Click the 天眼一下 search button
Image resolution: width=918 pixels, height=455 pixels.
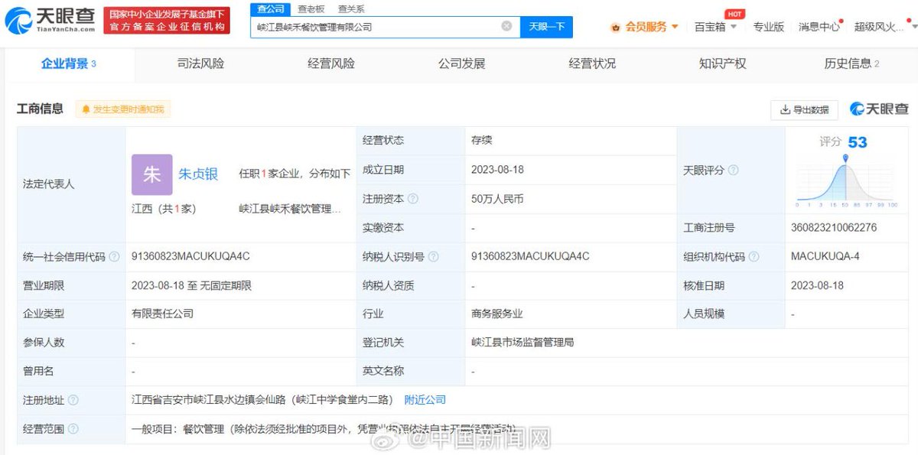[547, 27]
